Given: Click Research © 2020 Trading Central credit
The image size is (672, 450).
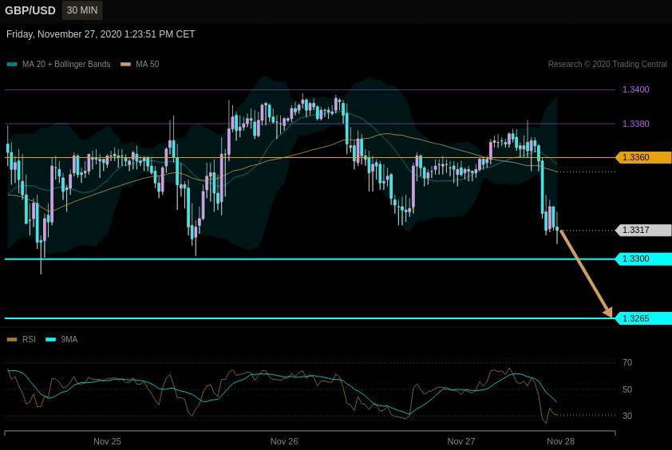Looking at the screenshot, I should click(607, 65).
